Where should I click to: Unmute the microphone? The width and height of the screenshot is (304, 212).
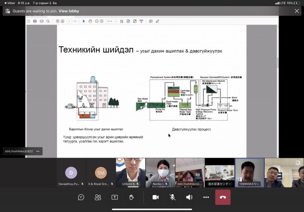172,197
